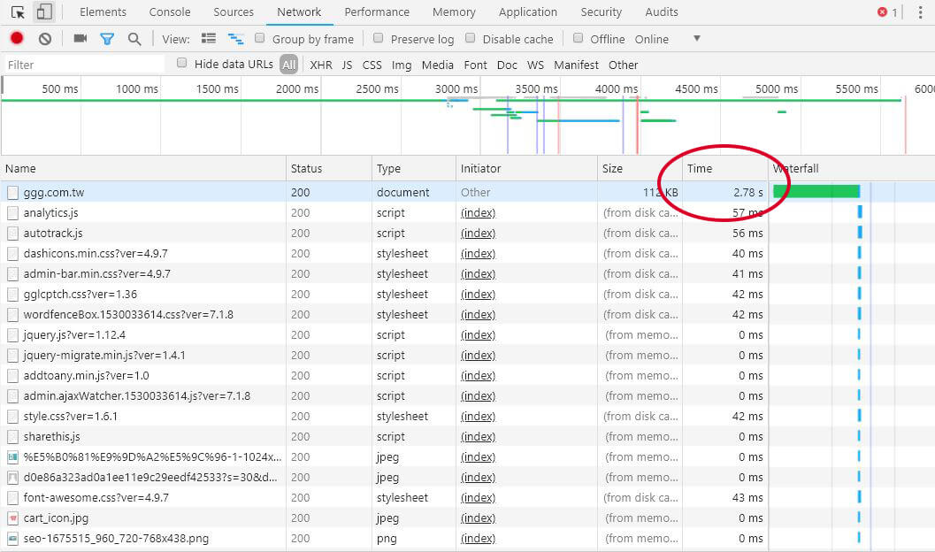Enable the Preserve log checkbox
This screenshot has height=552, width=935.
tap(378, 38)
